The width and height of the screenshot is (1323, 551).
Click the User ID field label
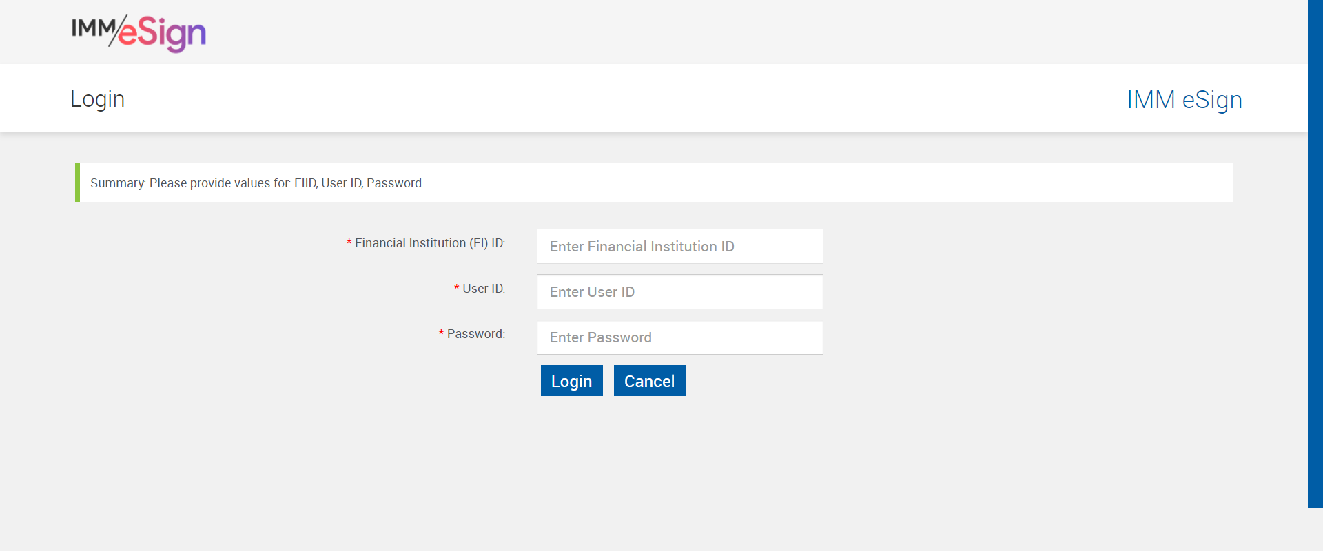(483, 289)
